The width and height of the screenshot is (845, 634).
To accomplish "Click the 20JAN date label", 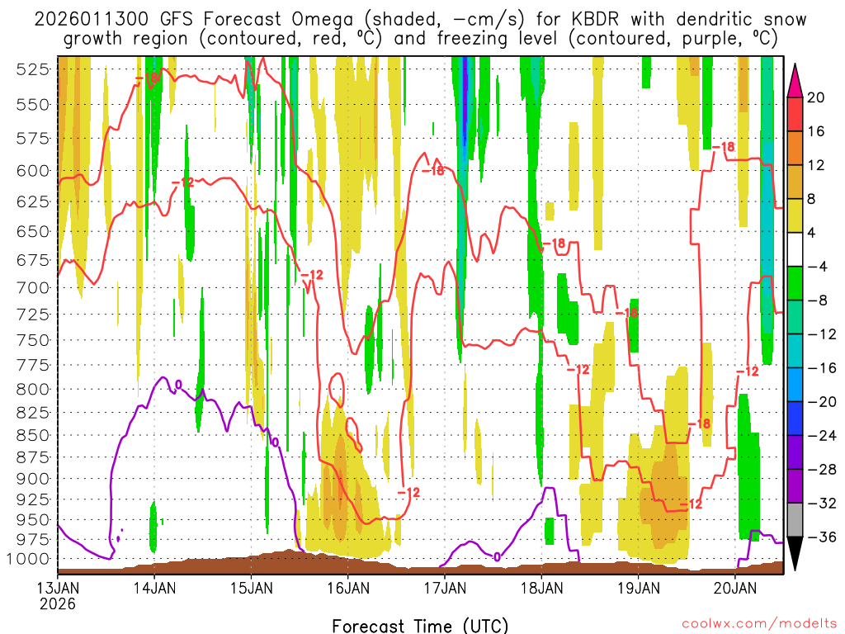I will click(x=735, y=587).
